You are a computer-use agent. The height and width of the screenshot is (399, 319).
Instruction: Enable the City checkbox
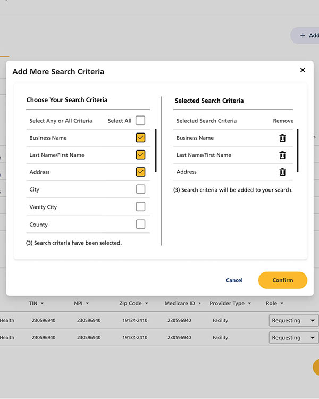coord(140,189)
